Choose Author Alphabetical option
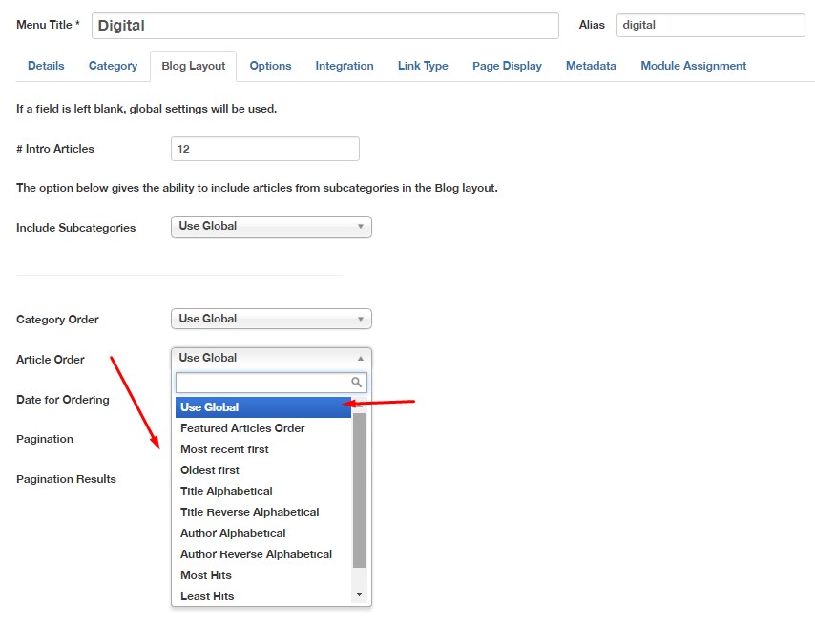 pos(263,533)
